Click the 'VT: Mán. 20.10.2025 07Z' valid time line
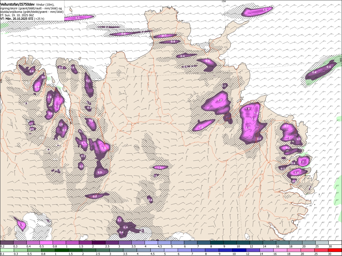The height and width of the screenshot is (256, 342). [x=17, y=19]
